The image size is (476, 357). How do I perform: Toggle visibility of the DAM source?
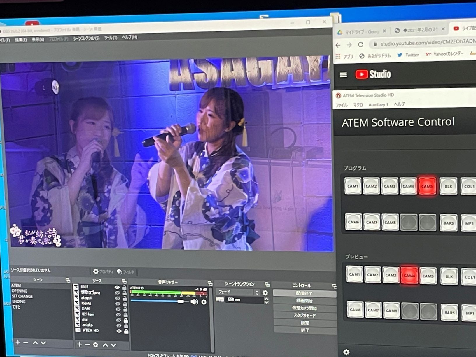(x=118, y=309)
